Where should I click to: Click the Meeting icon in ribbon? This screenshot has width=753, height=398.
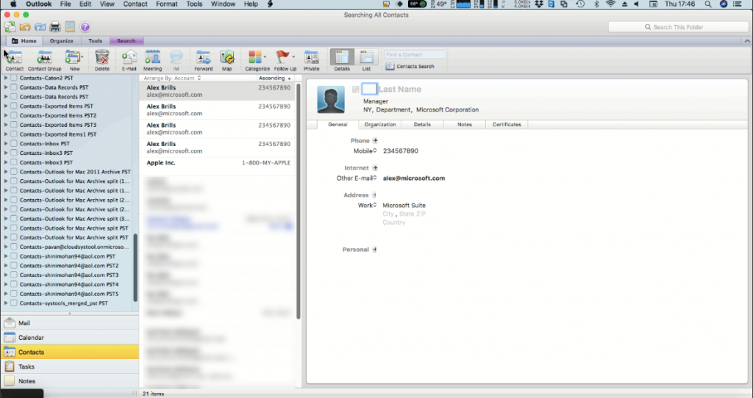click(153, 61)
